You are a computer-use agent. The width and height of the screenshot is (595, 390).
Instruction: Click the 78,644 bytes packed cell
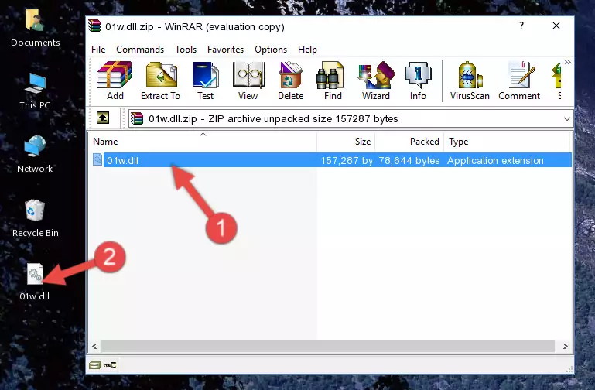coord(409,160)
